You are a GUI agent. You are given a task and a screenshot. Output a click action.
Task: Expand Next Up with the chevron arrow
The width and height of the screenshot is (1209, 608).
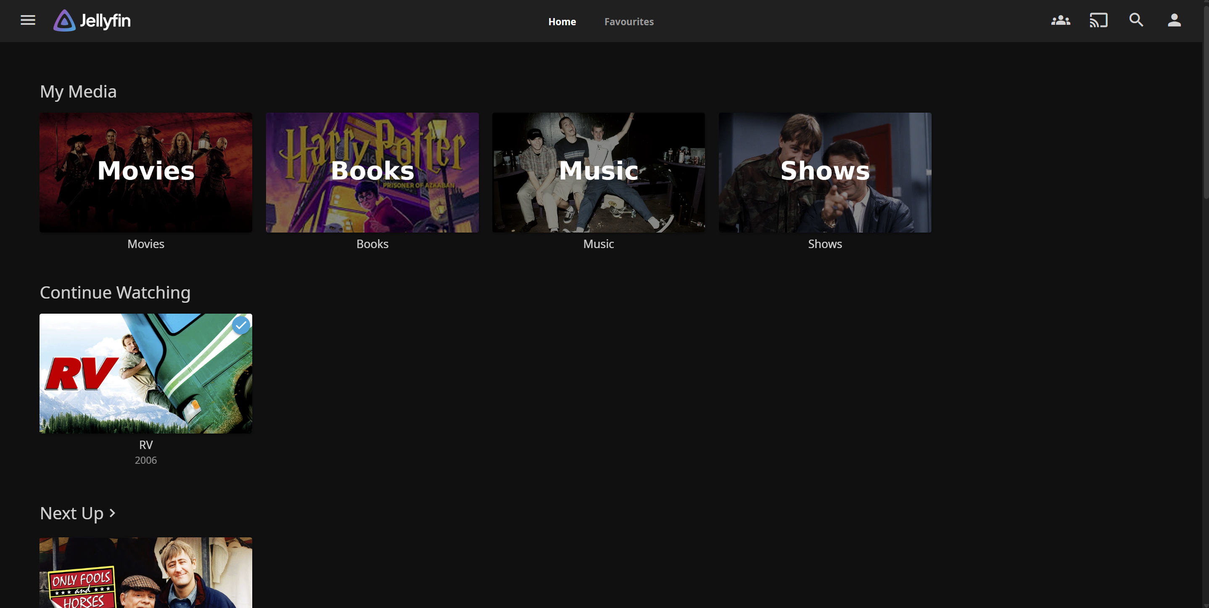[x=113, y=513]
